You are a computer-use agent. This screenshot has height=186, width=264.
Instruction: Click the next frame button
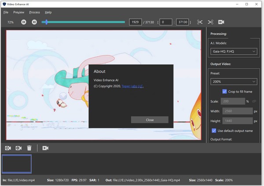[34, 22]
